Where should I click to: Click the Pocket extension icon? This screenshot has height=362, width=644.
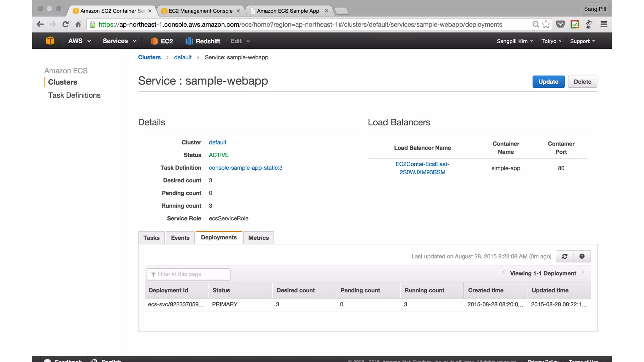560,25
